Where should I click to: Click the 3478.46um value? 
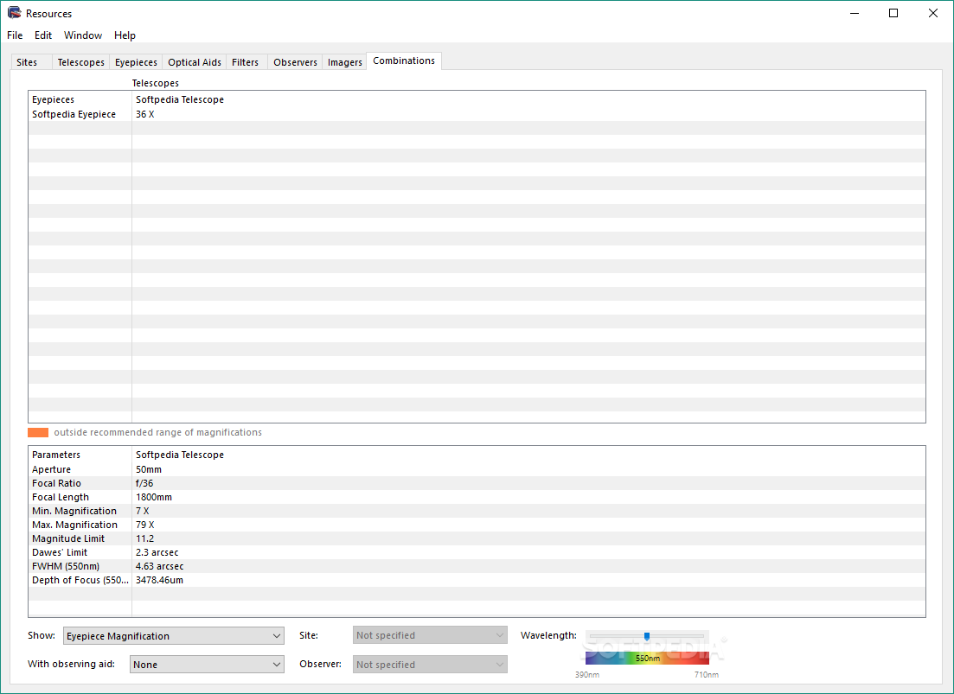tap(159, 581)
